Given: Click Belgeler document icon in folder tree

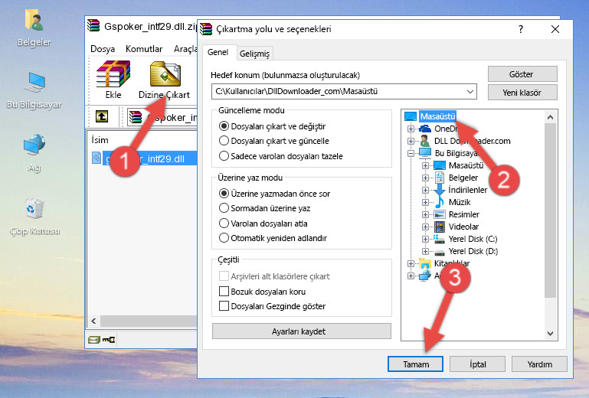Looking at the screenshot, I should coord(440,178).
